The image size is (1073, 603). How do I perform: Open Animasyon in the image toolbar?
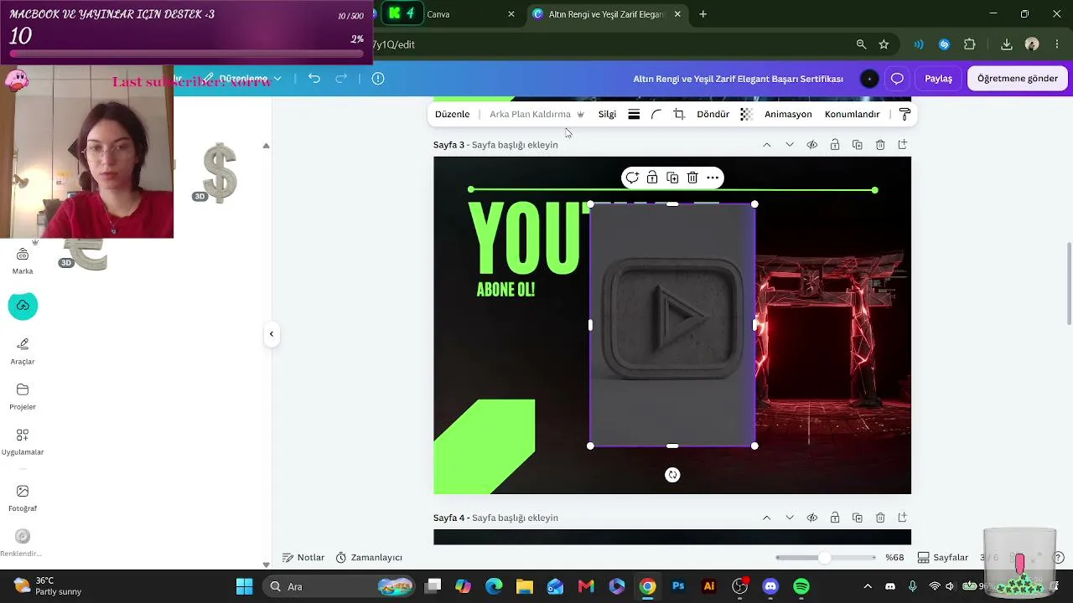click(x=788, y=114)
